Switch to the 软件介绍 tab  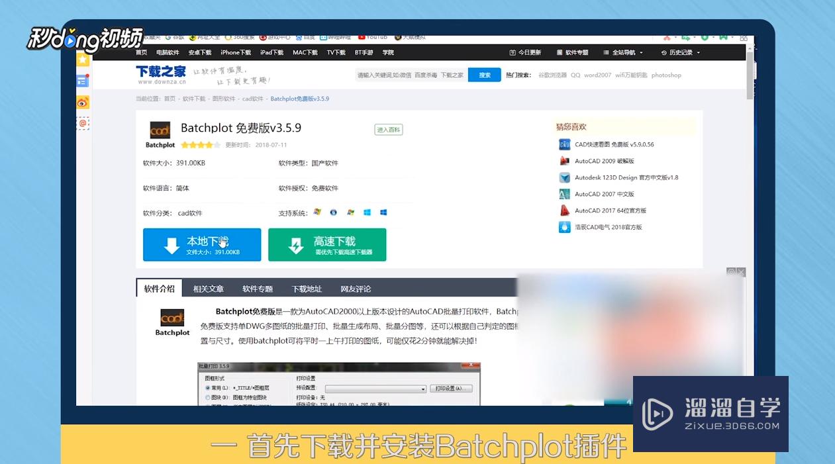[160, 289]
